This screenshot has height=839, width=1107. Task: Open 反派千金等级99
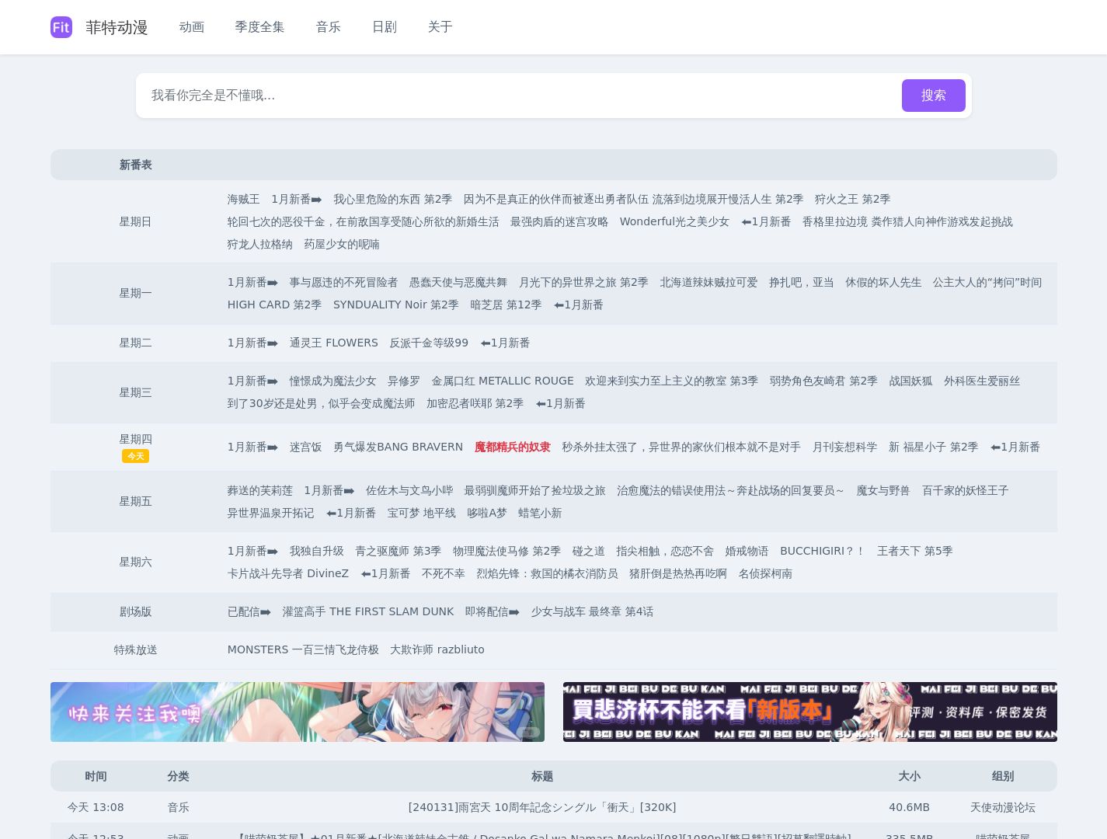(429, 343)
